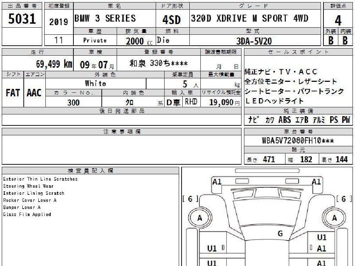355x266 pixels.
Task: Click the chassis number WBA5V72080FH10***
Action: pos(298,141)
